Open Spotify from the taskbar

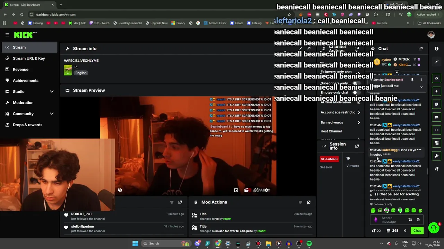click(x=309, y=243)
